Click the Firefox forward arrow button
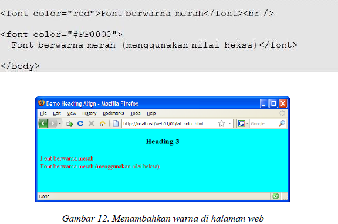This screenshot has width=338, height=224. point(52,123)
